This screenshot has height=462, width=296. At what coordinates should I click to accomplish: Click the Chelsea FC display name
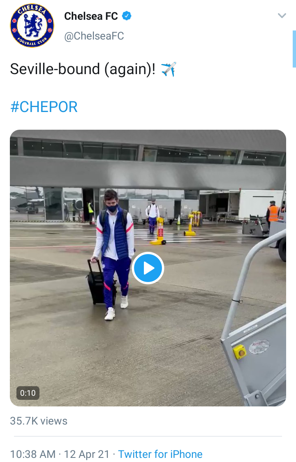pyautogui.click(x=91, y=16)
